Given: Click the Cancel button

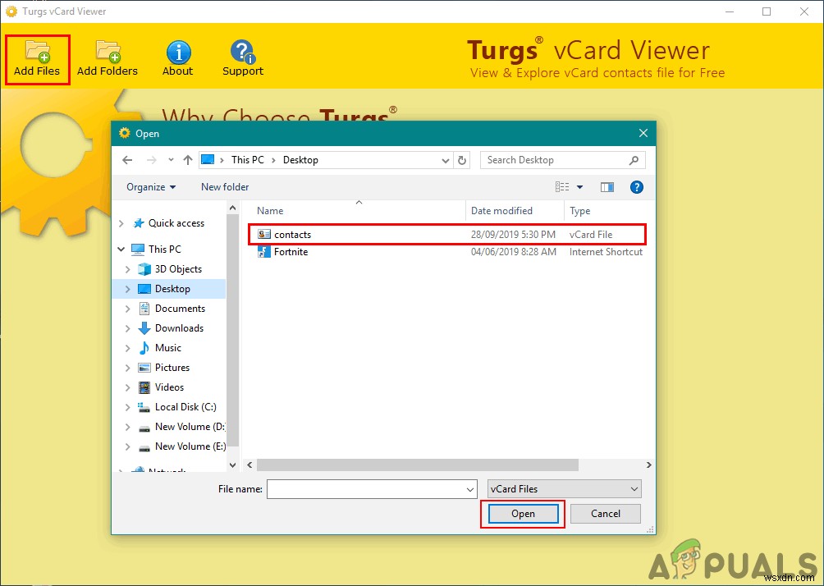Looking at the screenshot, I should [x=606, y=514].
